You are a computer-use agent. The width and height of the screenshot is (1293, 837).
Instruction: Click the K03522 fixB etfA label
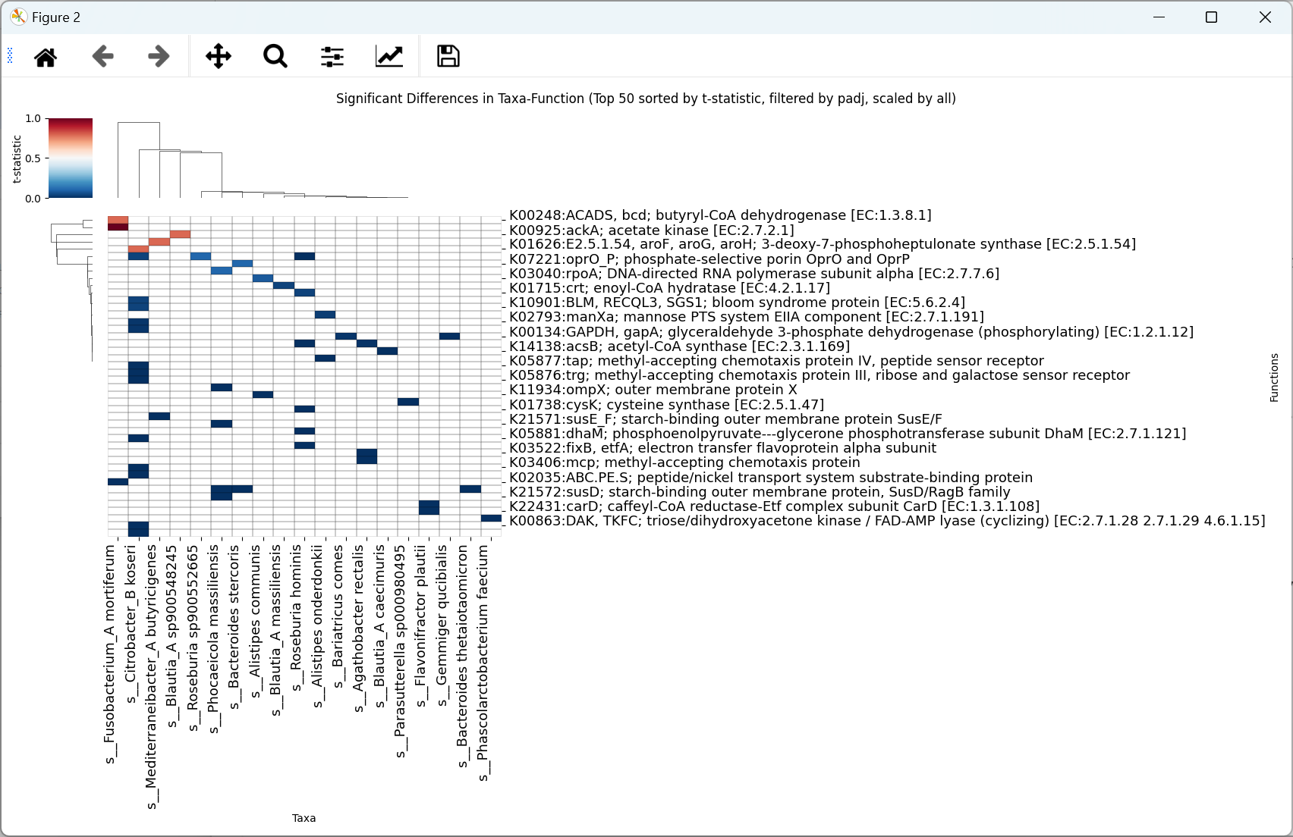(x=723, y=448)
